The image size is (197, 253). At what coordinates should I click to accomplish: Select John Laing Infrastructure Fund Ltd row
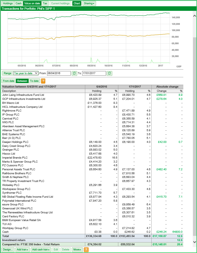coord(92,95)
